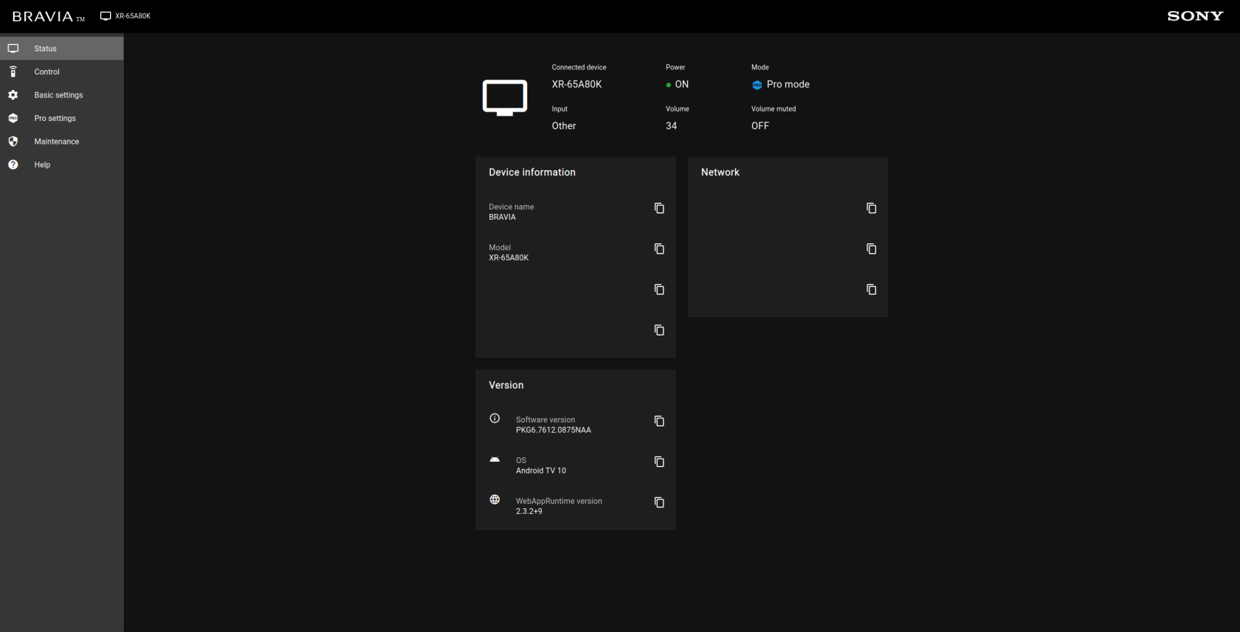Click the Device information heading

click(x=532, y=172)
